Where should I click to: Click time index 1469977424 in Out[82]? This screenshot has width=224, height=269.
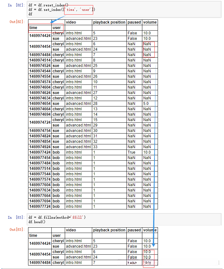click(x=40, y=152)
